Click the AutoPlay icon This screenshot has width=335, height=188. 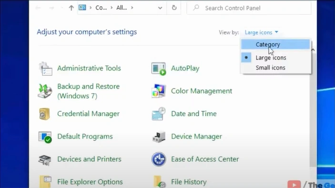(x=159, y=69)
